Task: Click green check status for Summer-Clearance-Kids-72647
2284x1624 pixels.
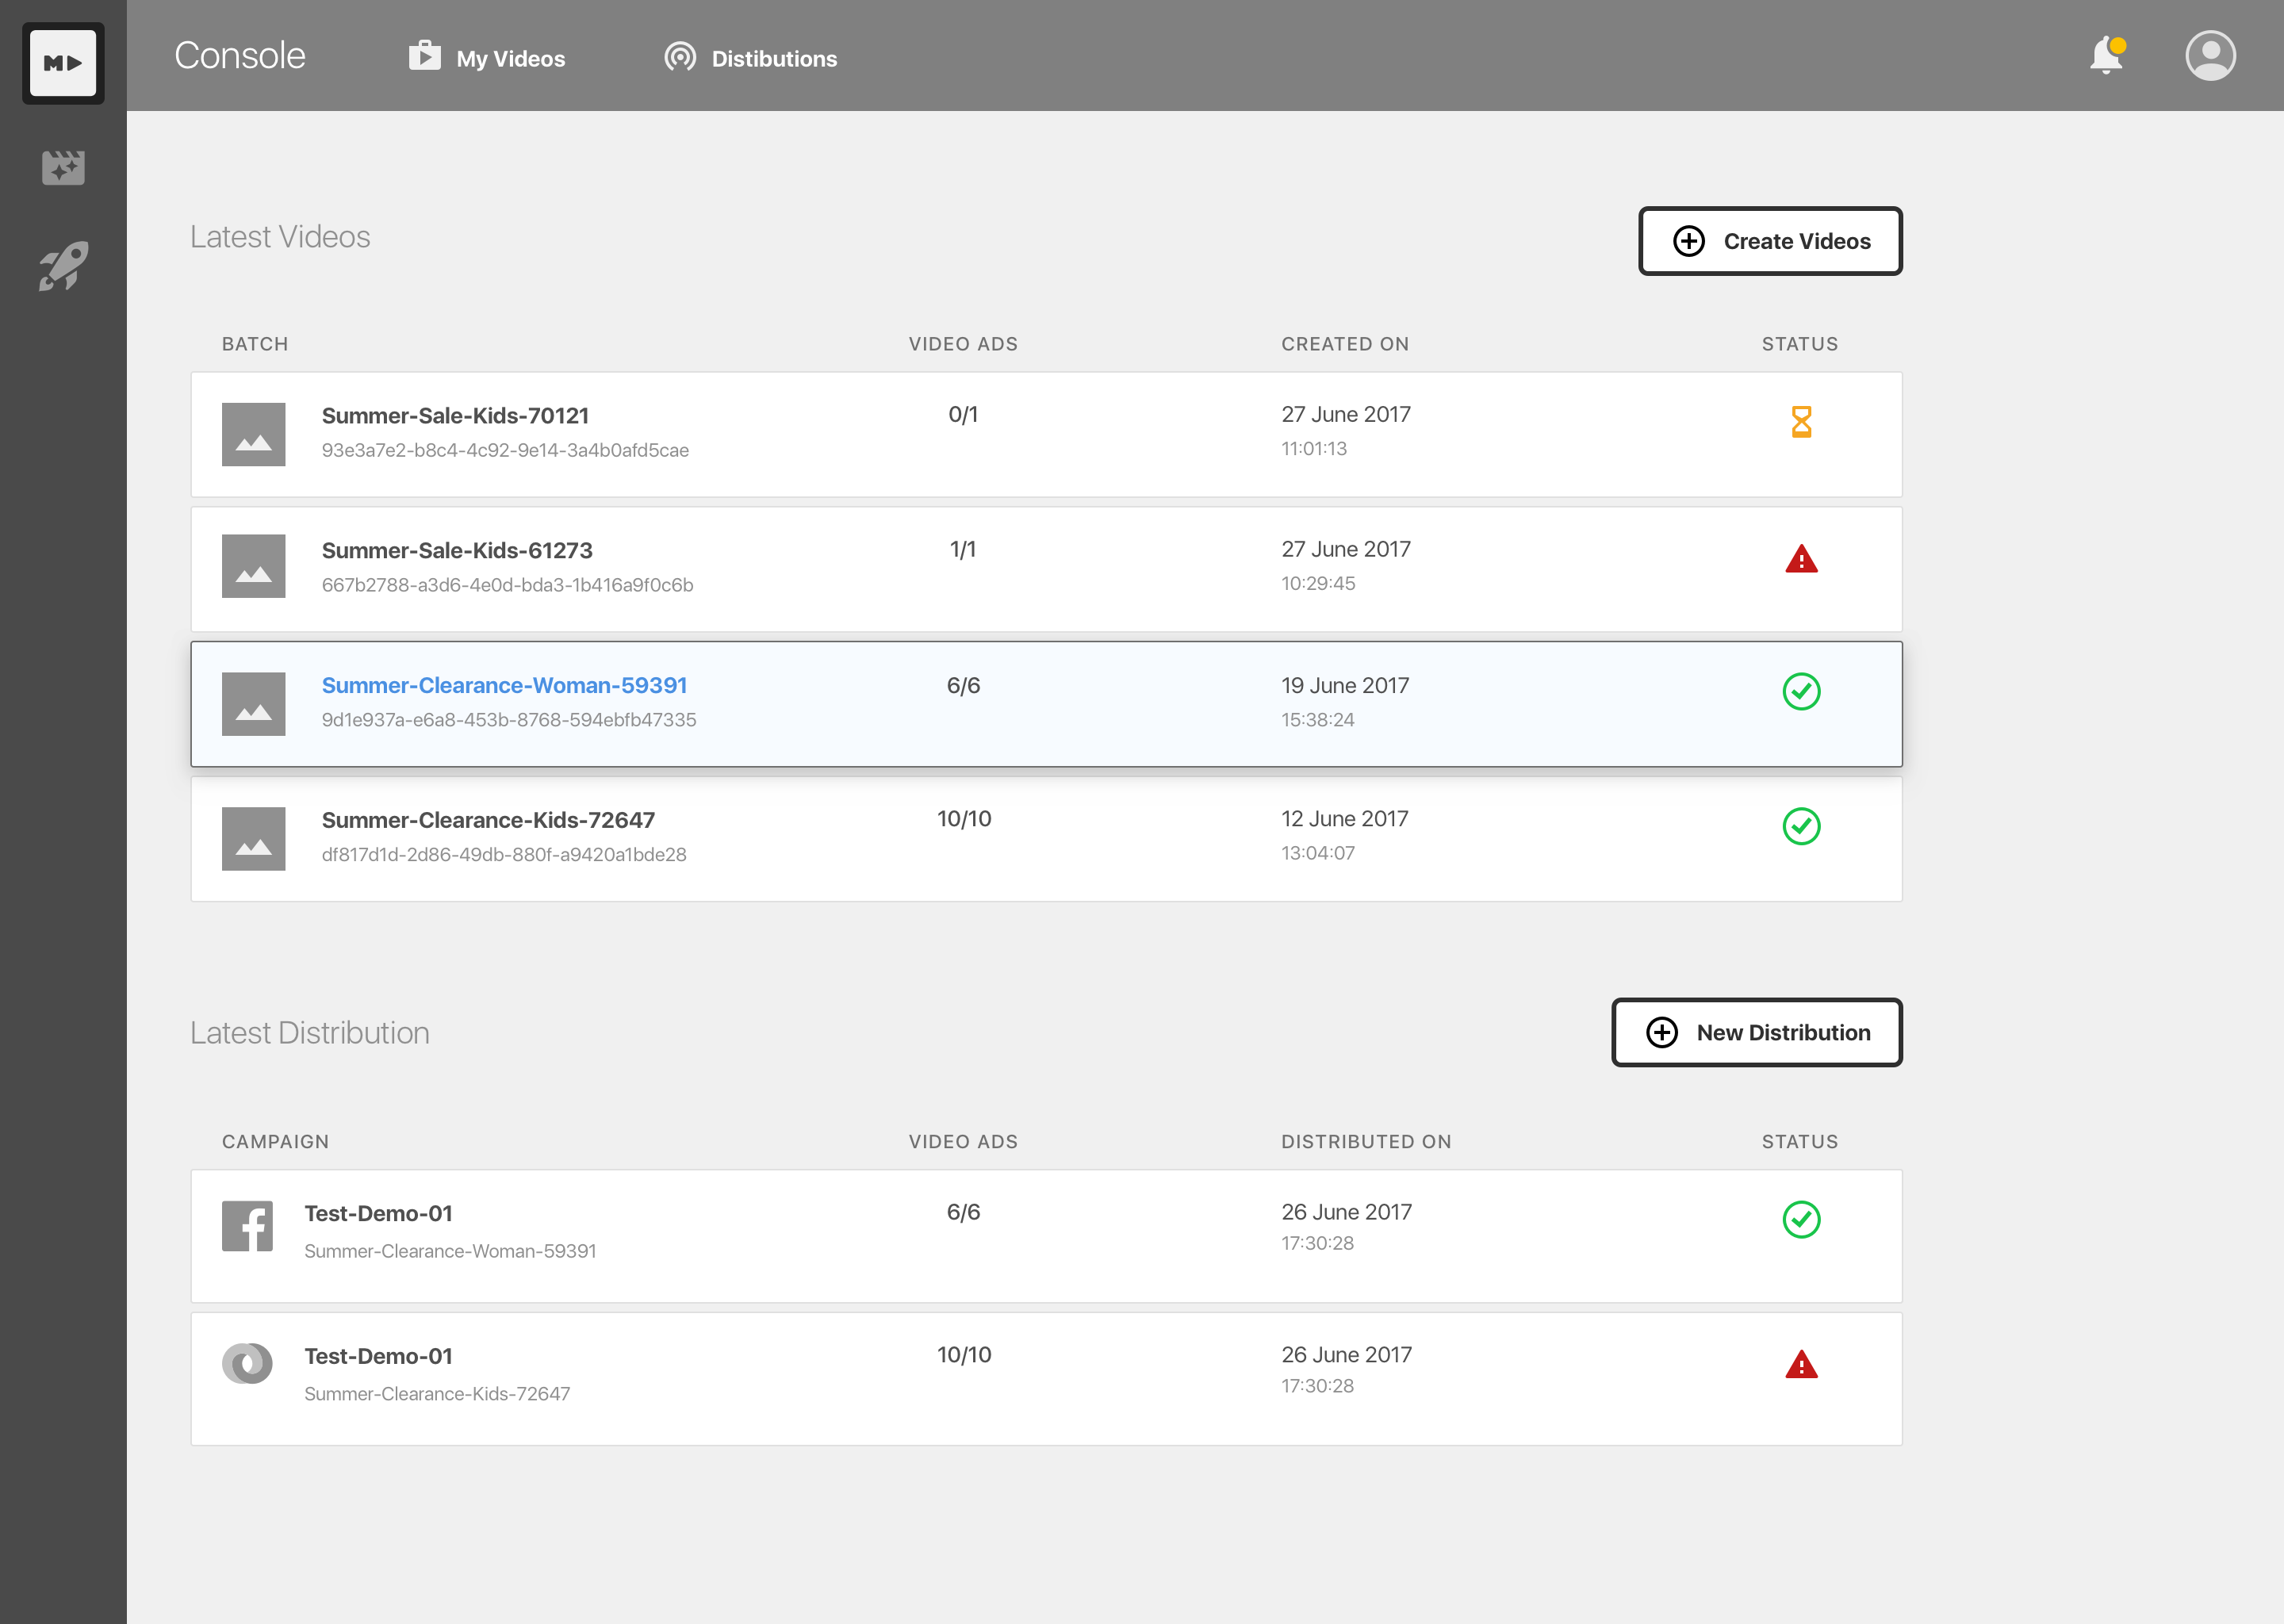Action: (1801, 826)
